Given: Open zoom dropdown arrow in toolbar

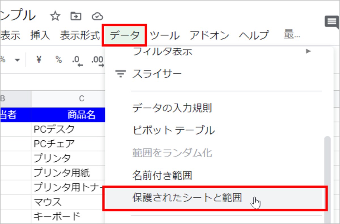Looking at the screenshot, I should (x=18, y=60).
